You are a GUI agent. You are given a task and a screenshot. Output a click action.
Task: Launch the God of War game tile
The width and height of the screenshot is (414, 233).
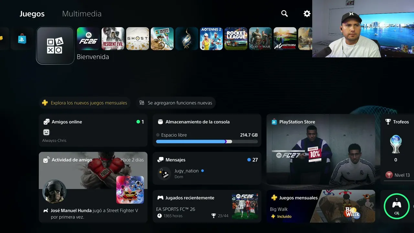tap(260, 39)
